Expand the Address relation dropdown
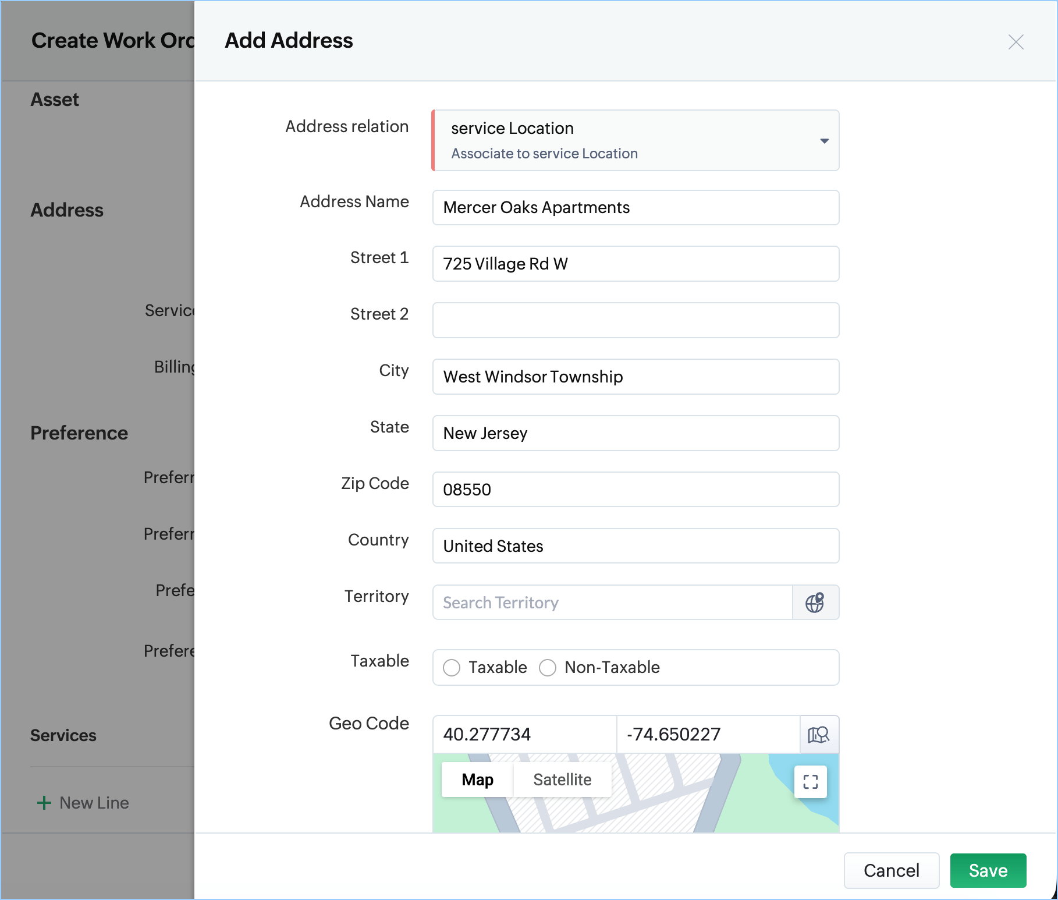1058x900 pixels. 635,140
